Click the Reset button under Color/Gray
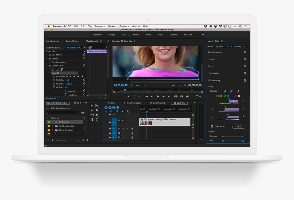Viewport: 294px width, 200px height. [239, 127]
